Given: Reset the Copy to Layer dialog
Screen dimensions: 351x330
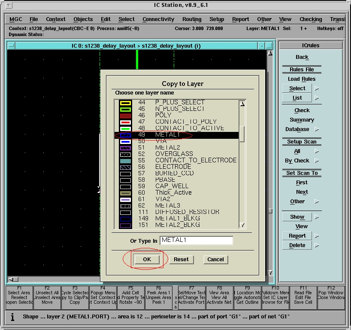Looking at the screenshot, I should 181,260.
